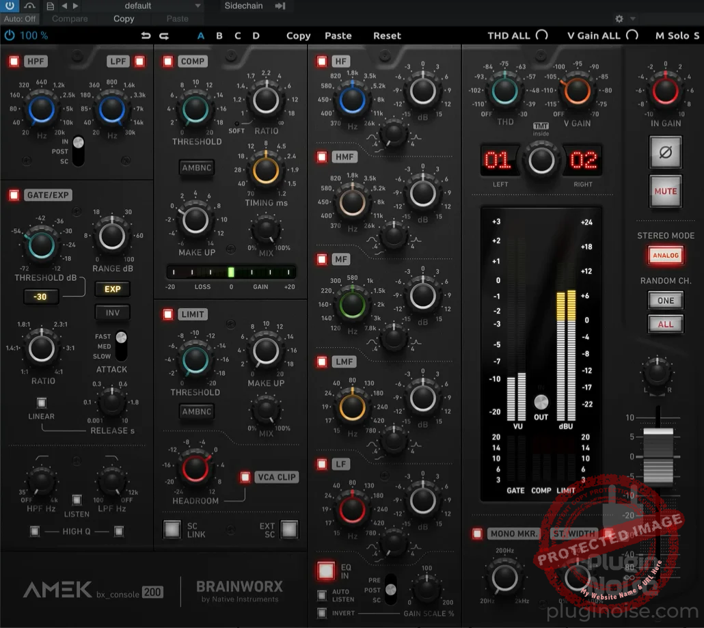The image size is (704, 628).
Task: Click the compressor THRESHOLD knob
Action: (195, 109)
